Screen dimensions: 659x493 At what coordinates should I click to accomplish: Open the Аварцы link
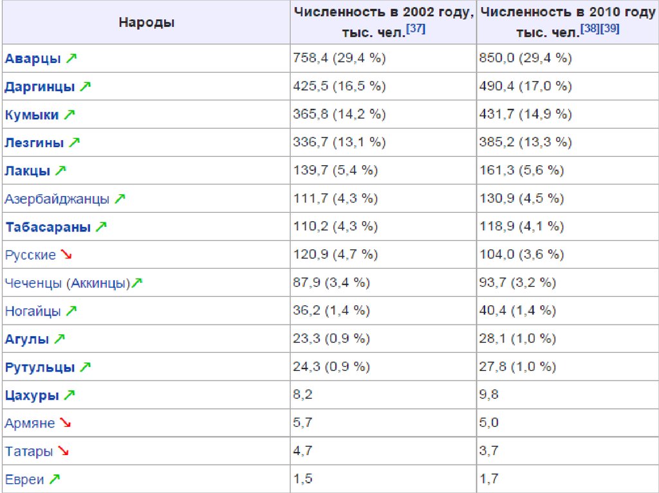32,58
